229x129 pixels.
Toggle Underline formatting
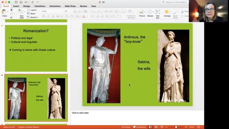pyautogui.click(x=53, y=16)
